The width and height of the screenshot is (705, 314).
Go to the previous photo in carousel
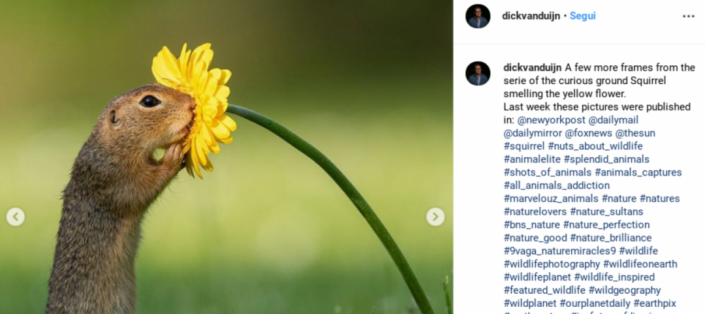(15, 217)
